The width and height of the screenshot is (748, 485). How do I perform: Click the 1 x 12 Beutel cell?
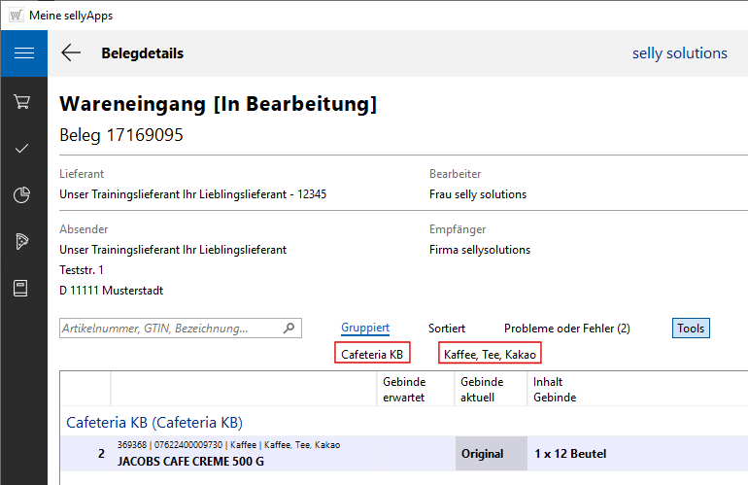point(570,454)
